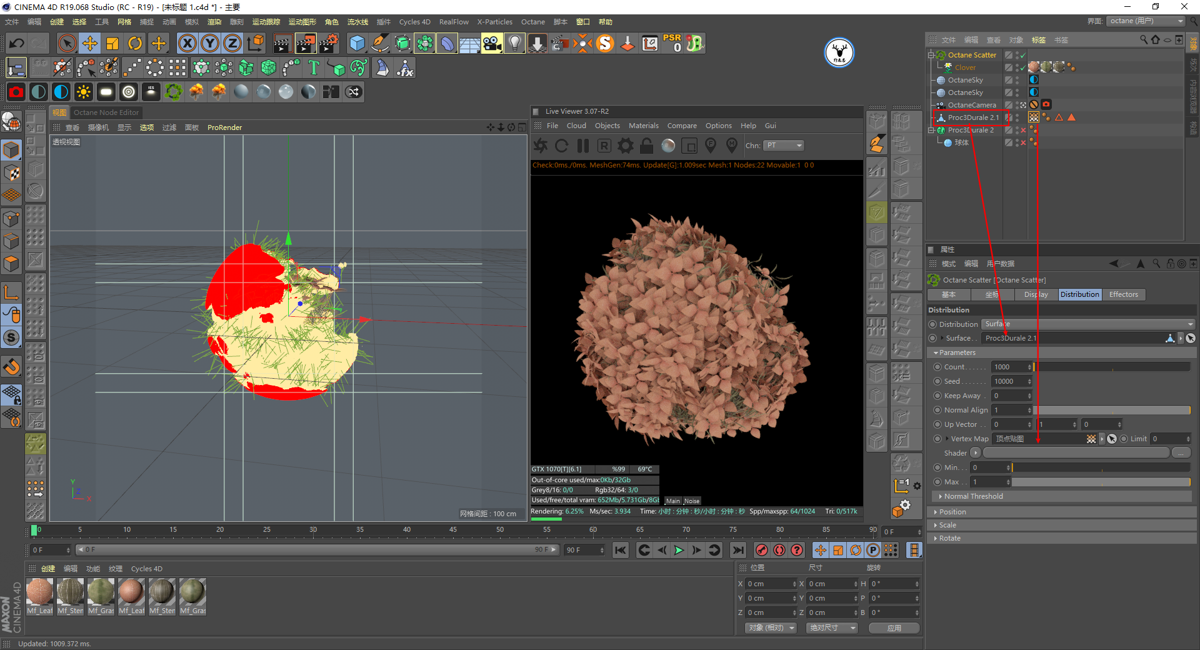Click ProRender in viewport menu
This screenshot has height=650, width=1200.
coord(224,127)
